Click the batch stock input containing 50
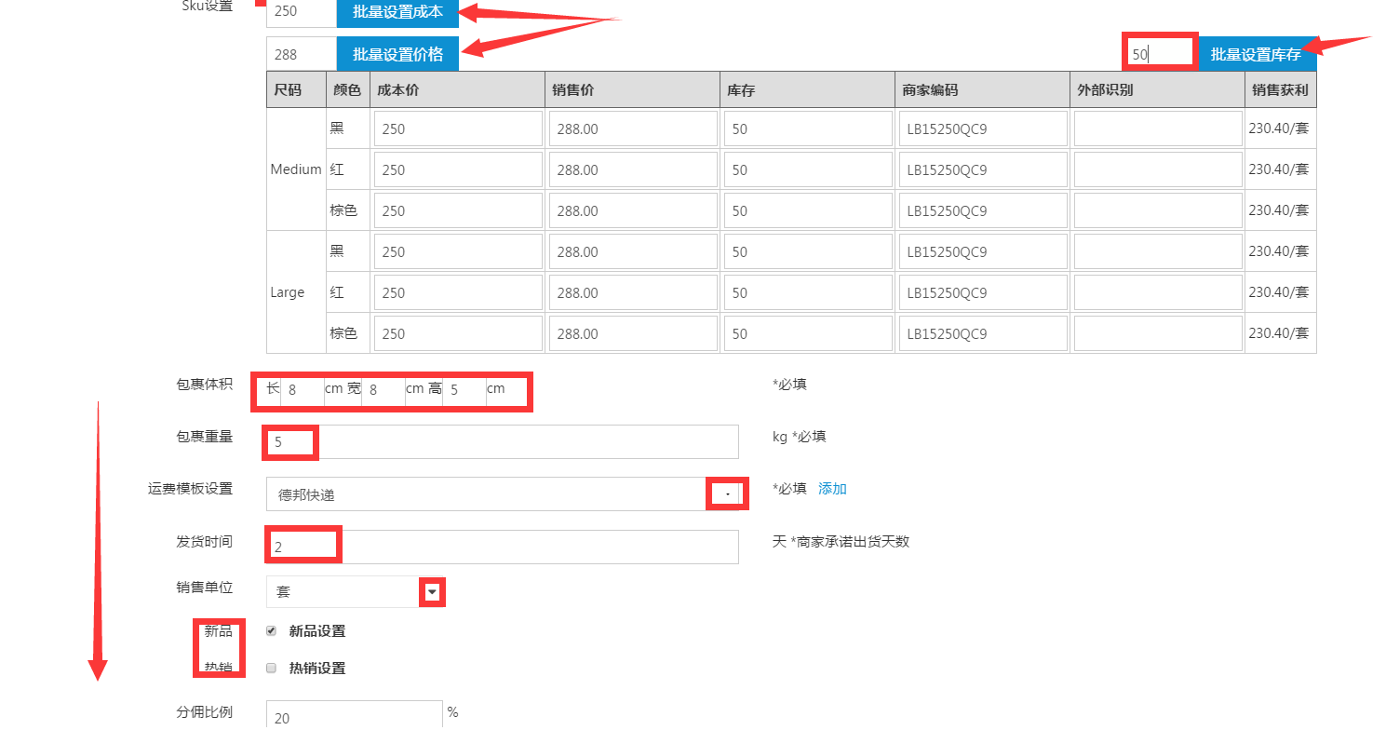Viewport: 1386px width, 730px height. 1159,54
